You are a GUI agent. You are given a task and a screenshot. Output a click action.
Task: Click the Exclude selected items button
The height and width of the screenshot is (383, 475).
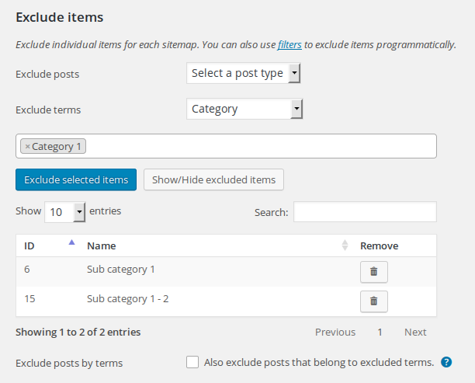click(76, 179)
